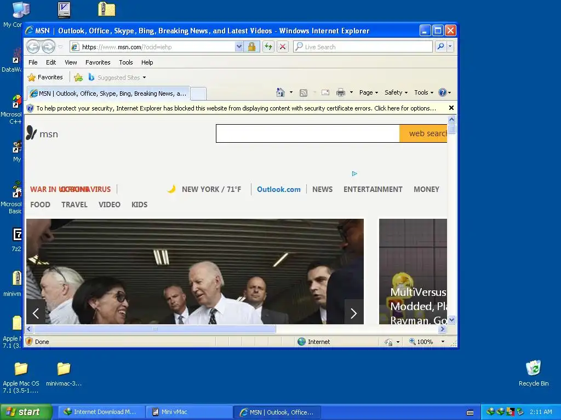Open the KIDS section link
This screenshot has height=420, width=561.
pos(139,205)
